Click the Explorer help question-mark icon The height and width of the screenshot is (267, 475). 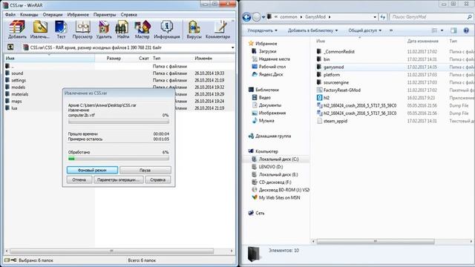click(x=466, y=30)
